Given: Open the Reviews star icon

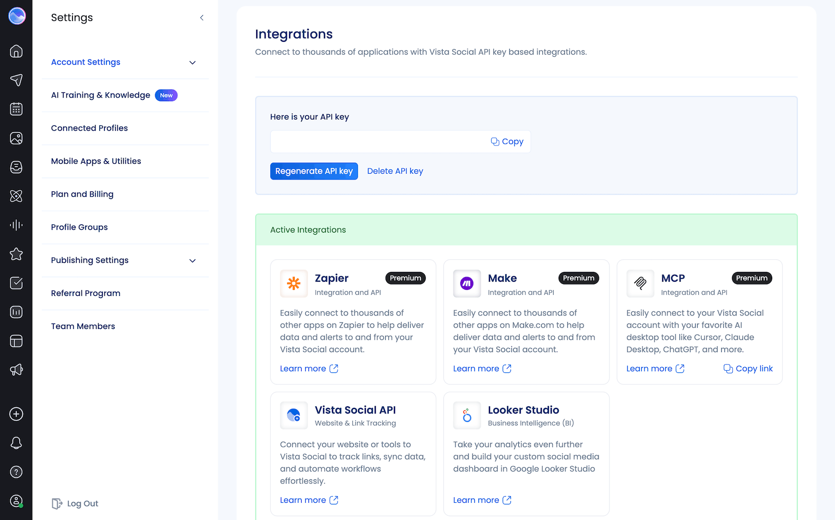Looking at the screenshot, I should pyautogui.click(x=16, y=254).
